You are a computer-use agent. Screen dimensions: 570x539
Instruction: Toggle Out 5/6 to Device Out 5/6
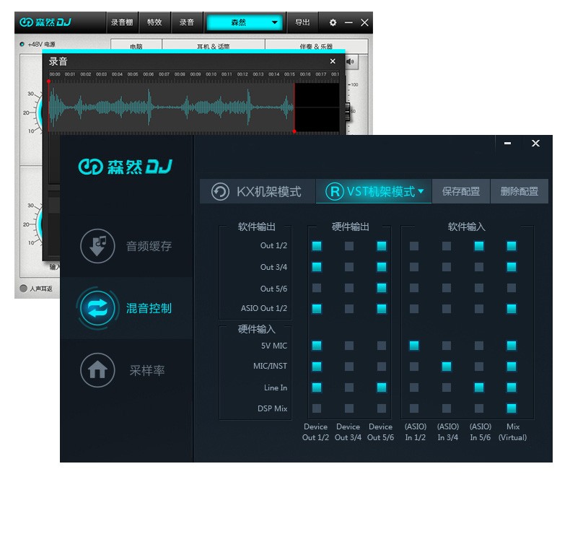point(382,288)
